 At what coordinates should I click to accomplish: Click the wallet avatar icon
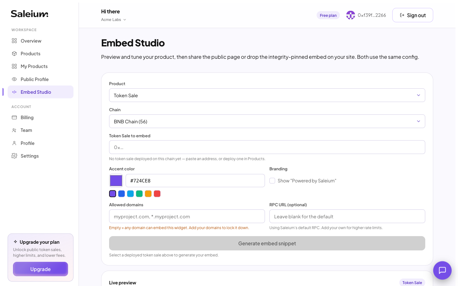click(350, 15)
